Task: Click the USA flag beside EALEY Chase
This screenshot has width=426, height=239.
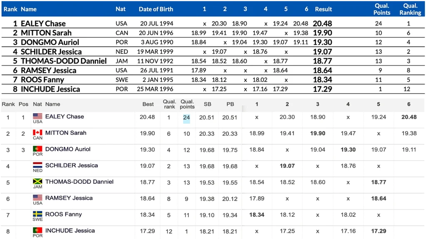Action: (x=37, y=116)
